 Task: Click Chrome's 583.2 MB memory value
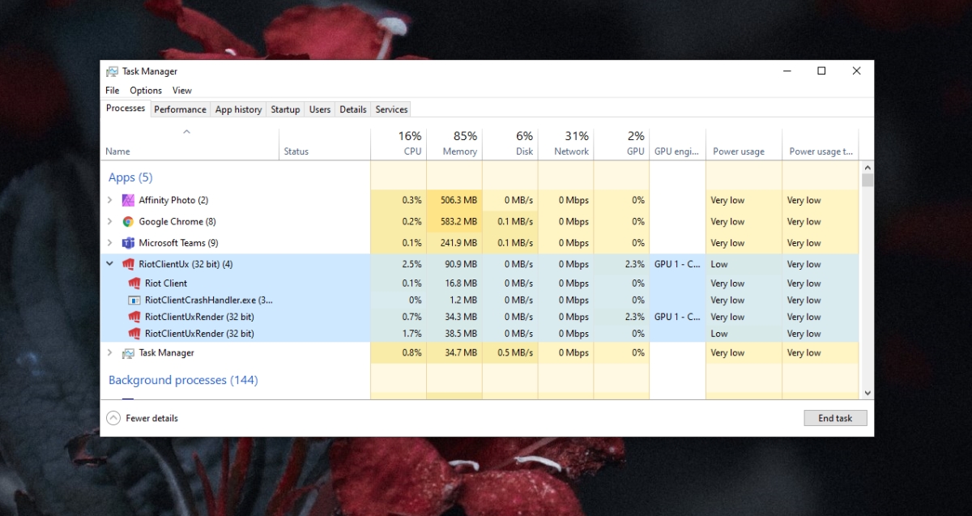(x=458, y=221)
